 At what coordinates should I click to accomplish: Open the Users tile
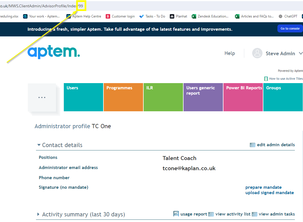83,97
